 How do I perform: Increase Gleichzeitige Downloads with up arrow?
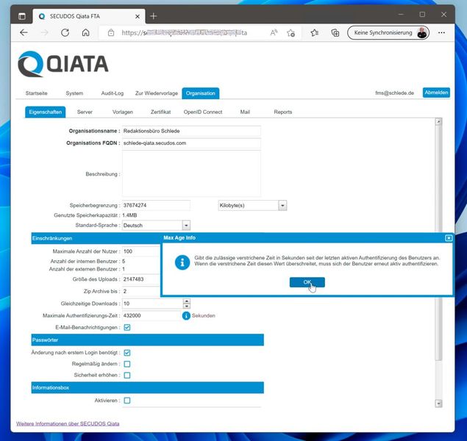click(x=187, y=301)
